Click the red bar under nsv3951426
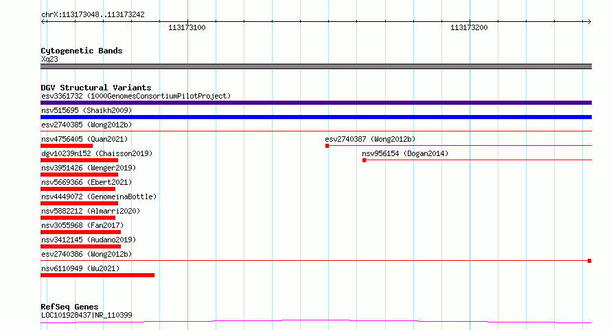 (79, 175)
